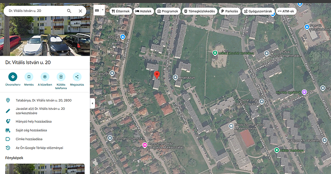Select Kőrösi Csoma Sándor school marker
The image size is (331, 174).
click(231, 127)
